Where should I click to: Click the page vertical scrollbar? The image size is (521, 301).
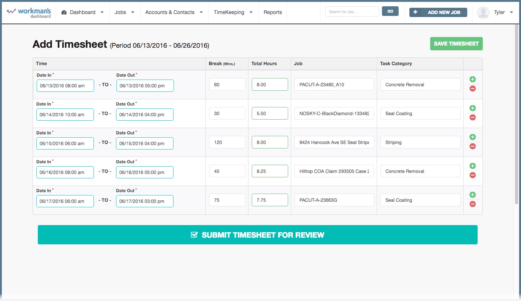point(517,114)
